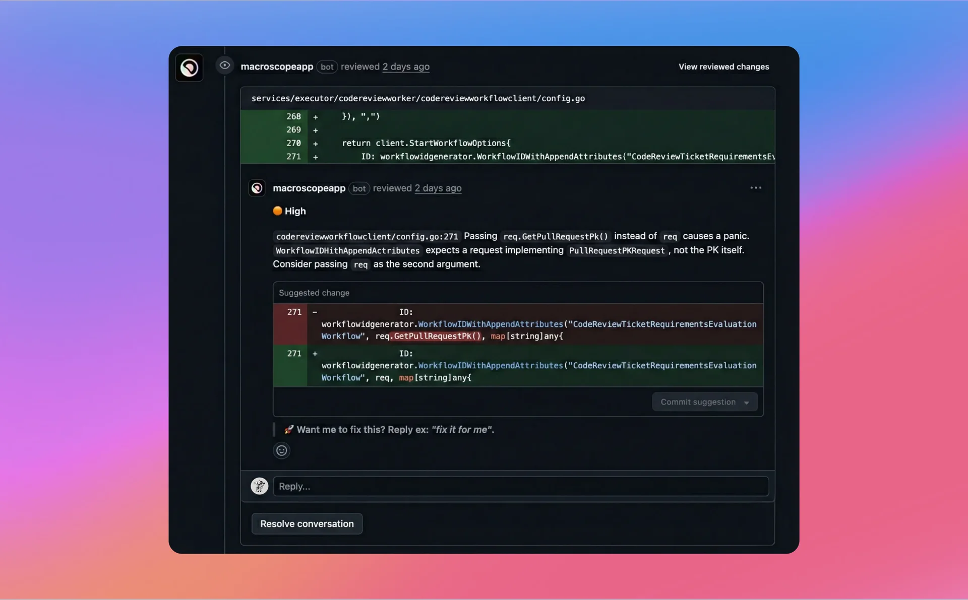Open View reviewed changes link
Screen dimensions: 968x600
723,66
